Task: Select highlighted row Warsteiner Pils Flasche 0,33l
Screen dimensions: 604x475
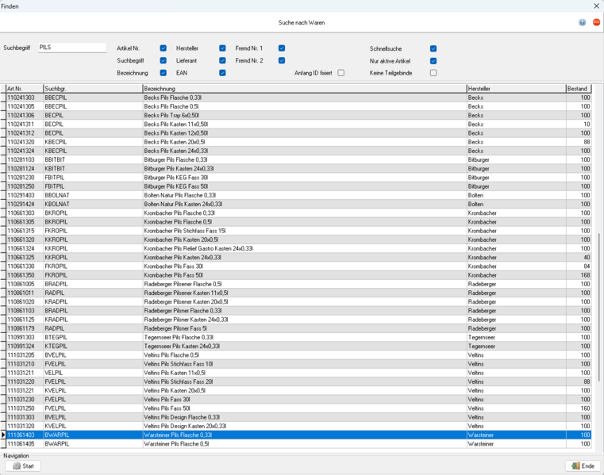Action: (298, 435)
